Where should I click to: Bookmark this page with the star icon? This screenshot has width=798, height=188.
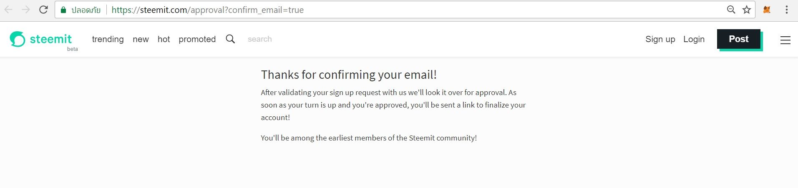747,10
